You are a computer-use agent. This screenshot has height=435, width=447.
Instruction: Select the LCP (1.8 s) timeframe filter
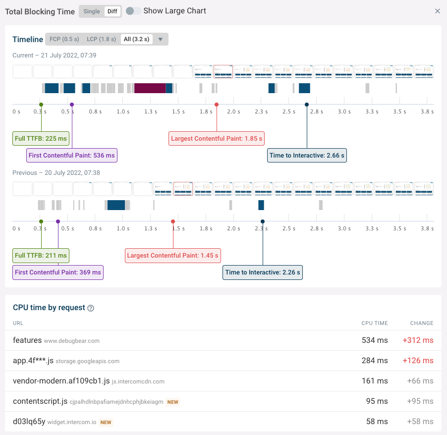[x=102, y=39]
